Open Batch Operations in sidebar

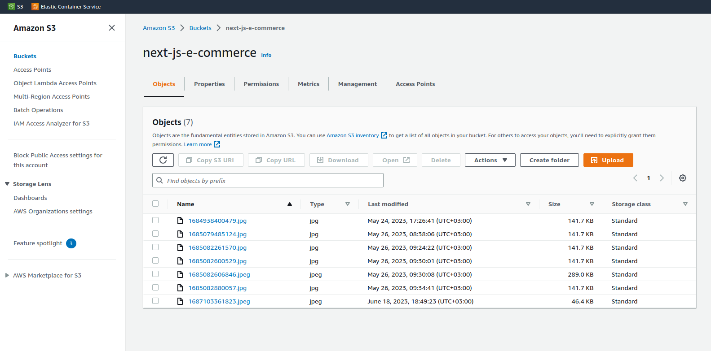click(38, 110)
